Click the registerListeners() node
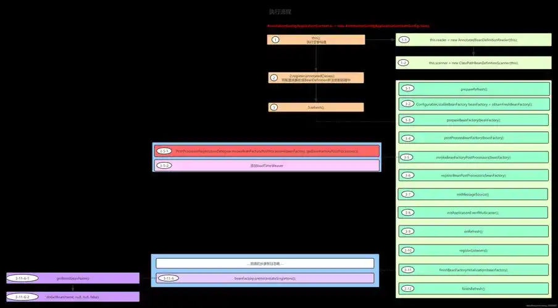558x308 pixels. (473, 251)
